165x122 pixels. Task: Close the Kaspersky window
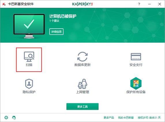(160, 4)
